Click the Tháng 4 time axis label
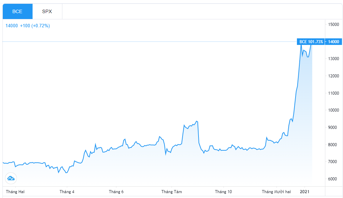The height and width of the screenshot is (198, 343). pyautogui.click(x=67, y=192)
